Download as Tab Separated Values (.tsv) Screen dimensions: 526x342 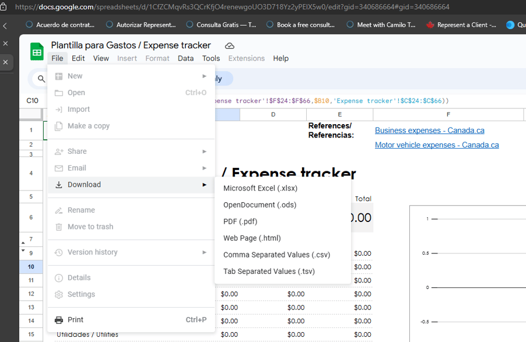point(283,272)
